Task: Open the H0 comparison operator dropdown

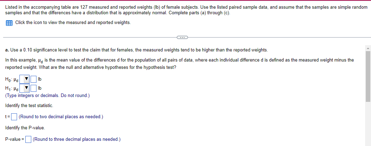Action: 24,79
